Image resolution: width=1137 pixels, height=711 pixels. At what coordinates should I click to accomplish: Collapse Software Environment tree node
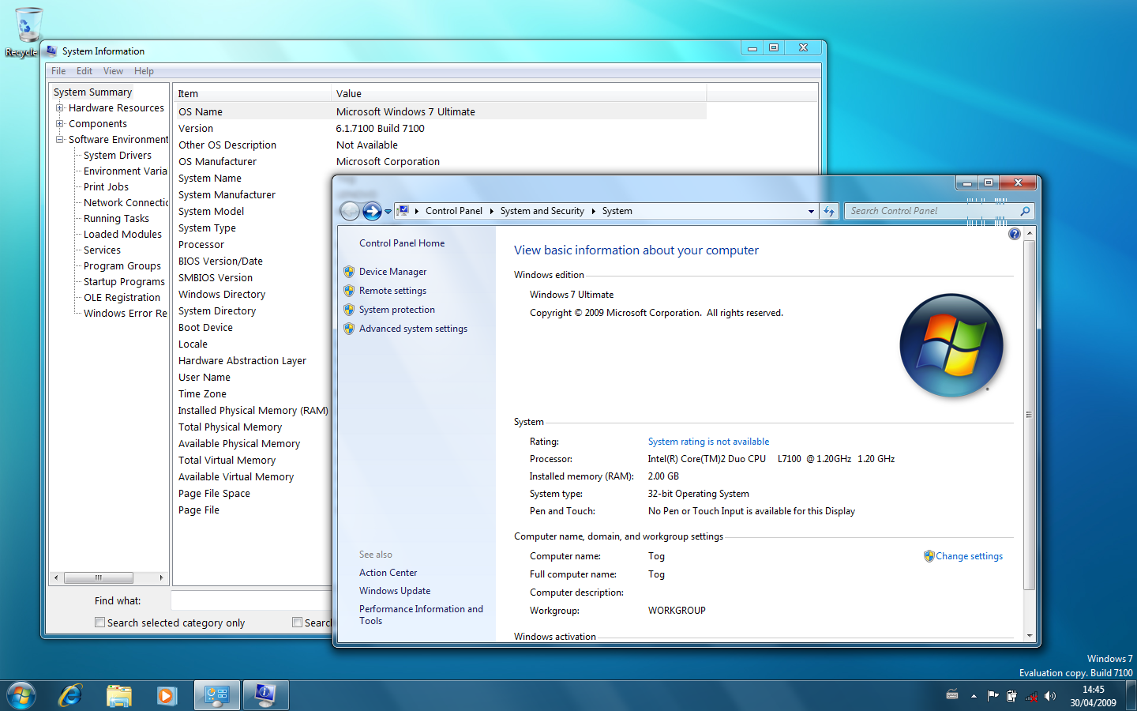59,139
